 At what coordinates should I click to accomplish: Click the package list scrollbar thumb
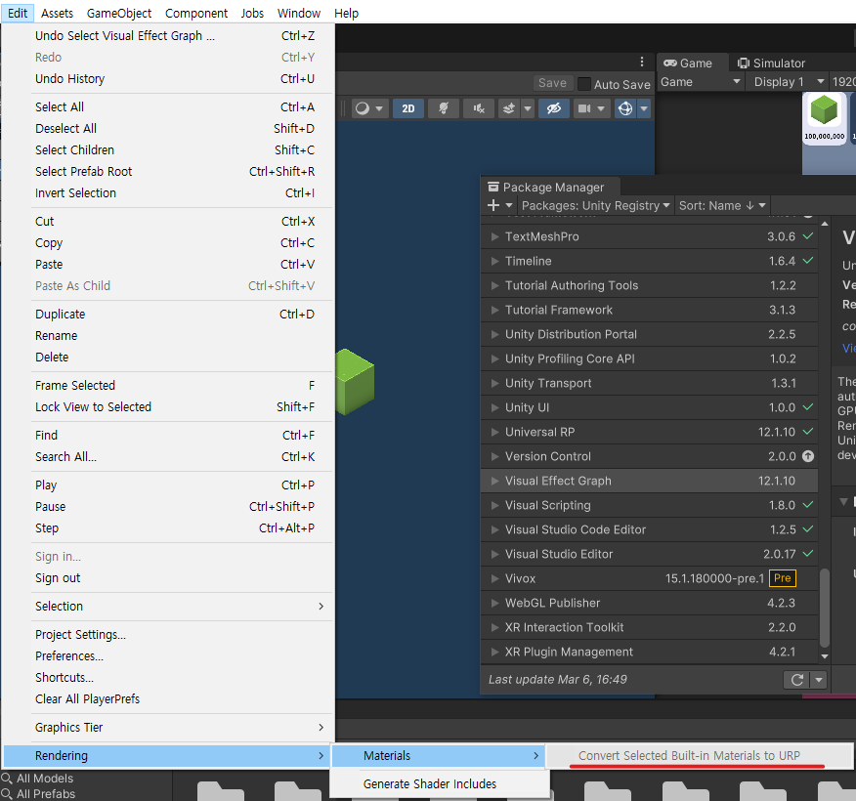click(x=825, y=608)
